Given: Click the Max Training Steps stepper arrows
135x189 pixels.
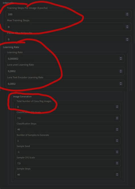Looking at the screenshot, I should tap(127, 27).
